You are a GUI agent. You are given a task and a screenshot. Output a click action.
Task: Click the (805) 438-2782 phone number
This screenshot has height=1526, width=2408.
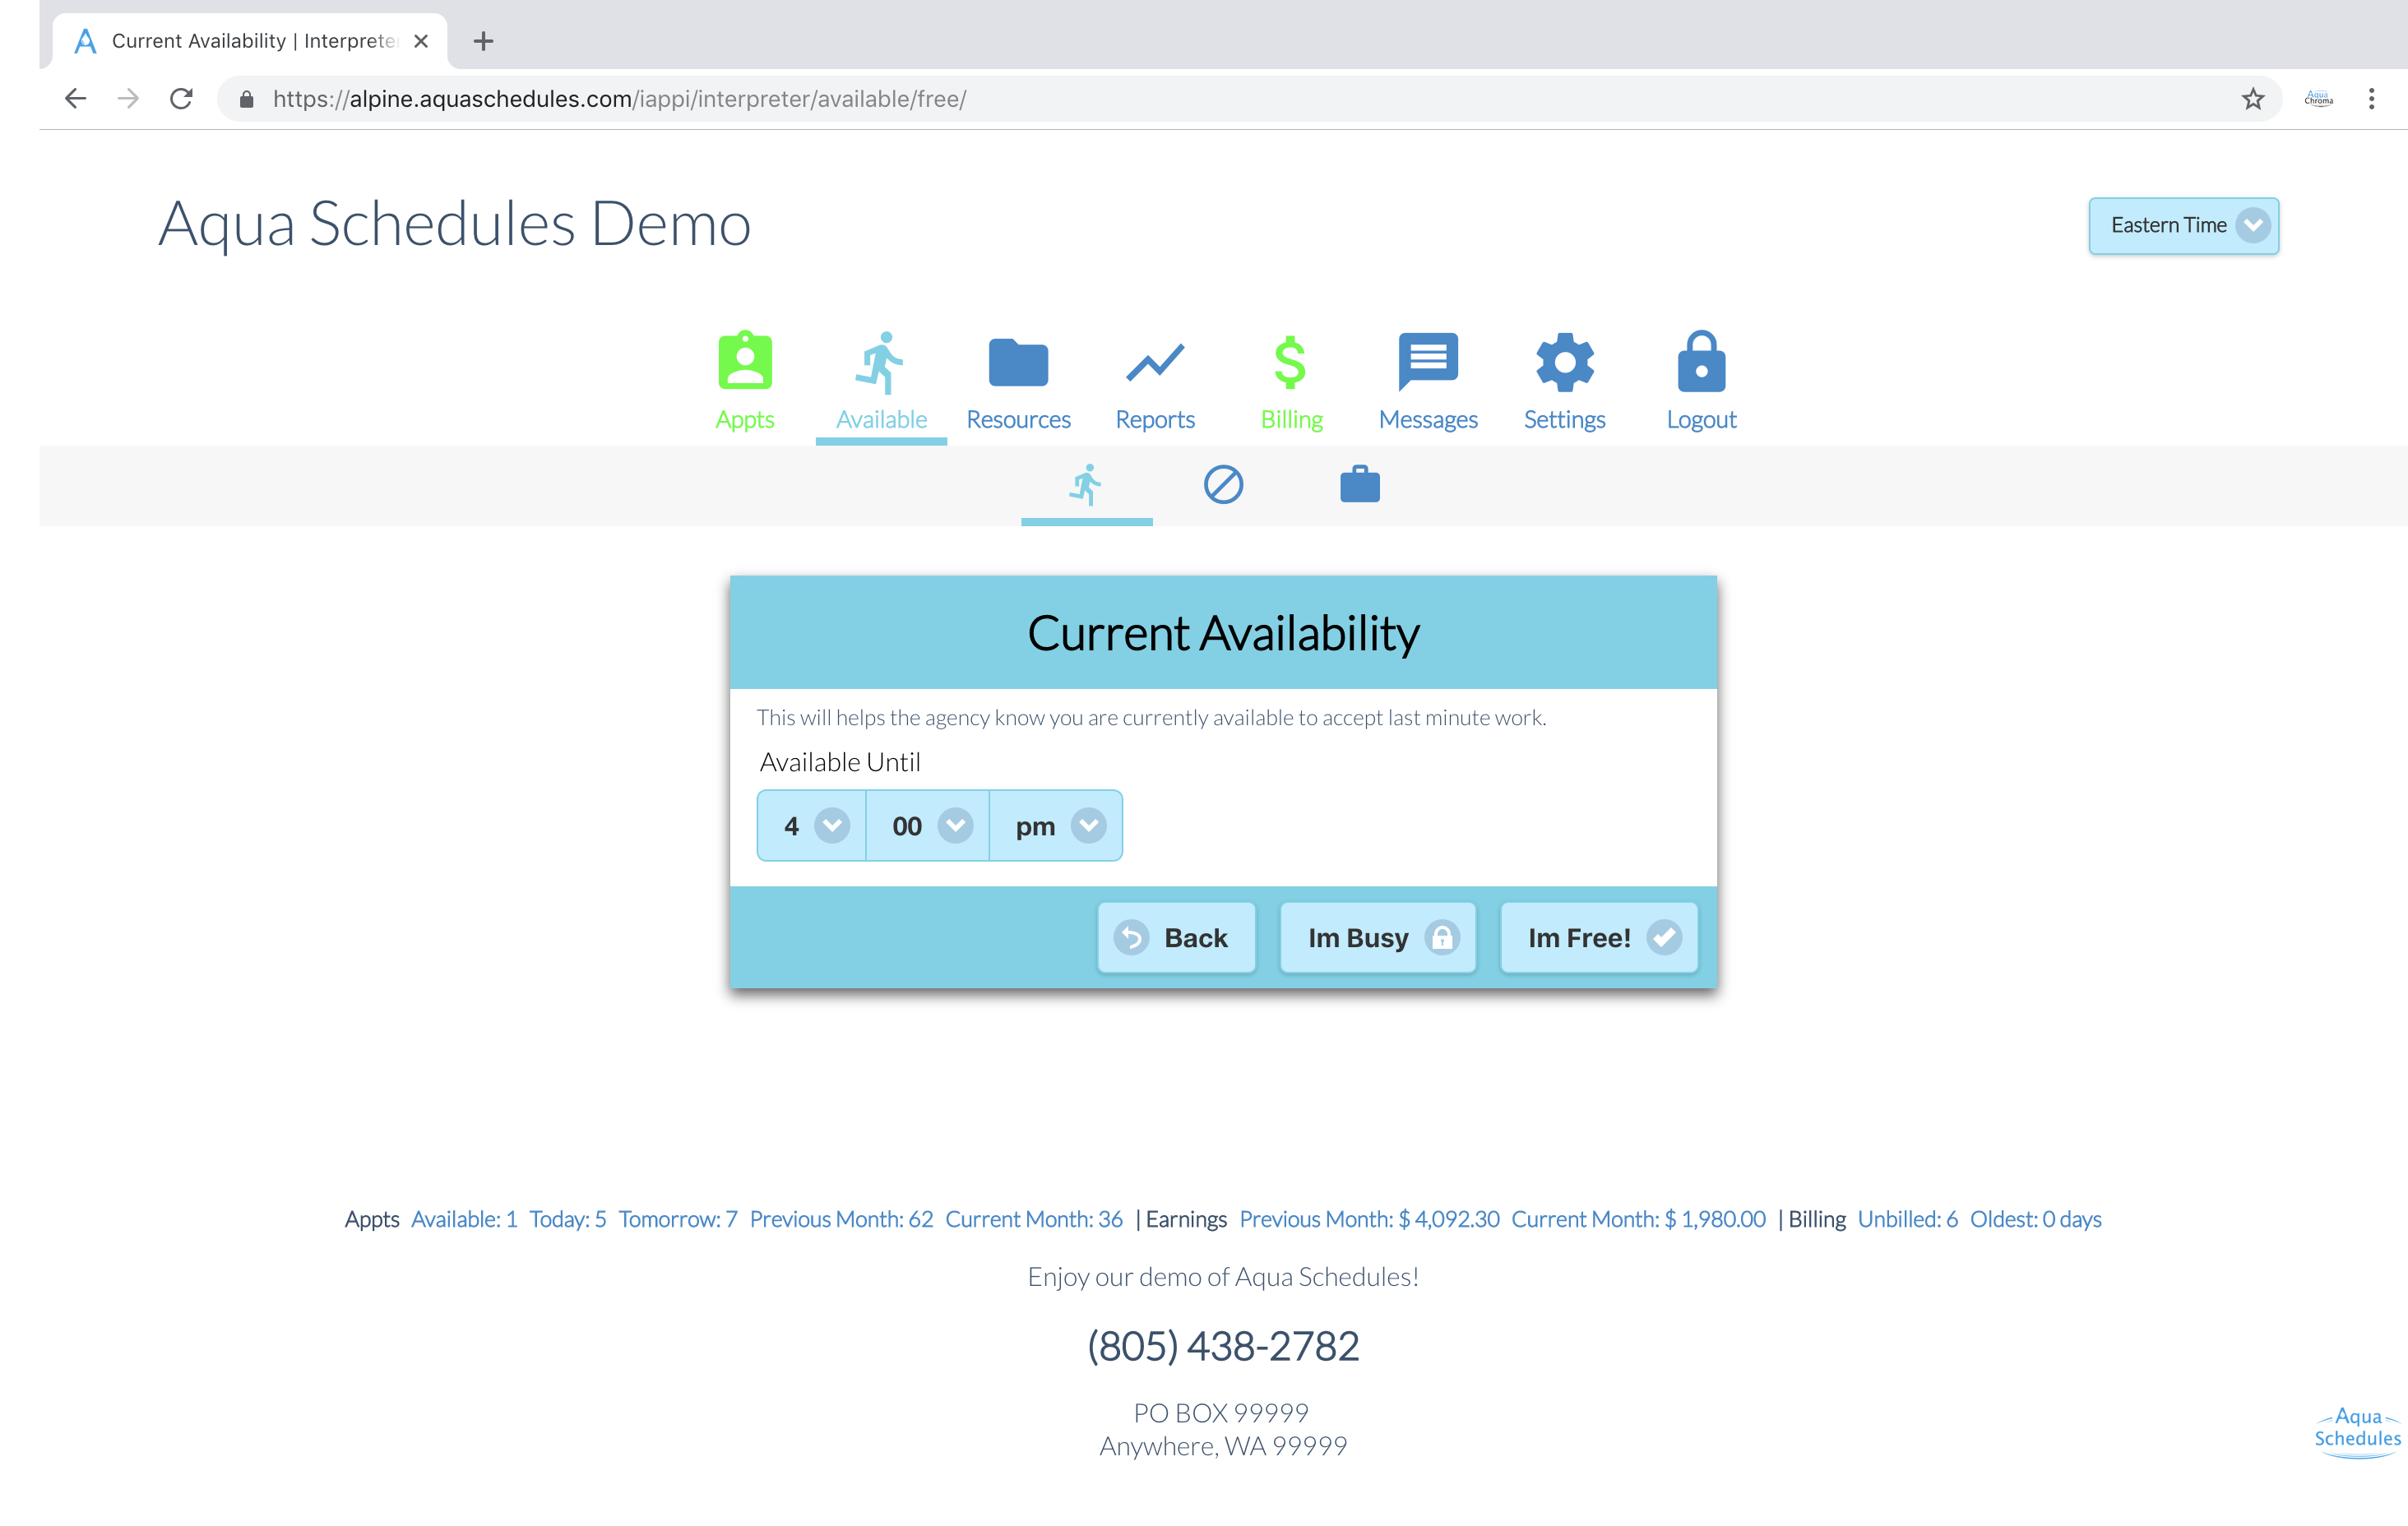[1223, 1346]
